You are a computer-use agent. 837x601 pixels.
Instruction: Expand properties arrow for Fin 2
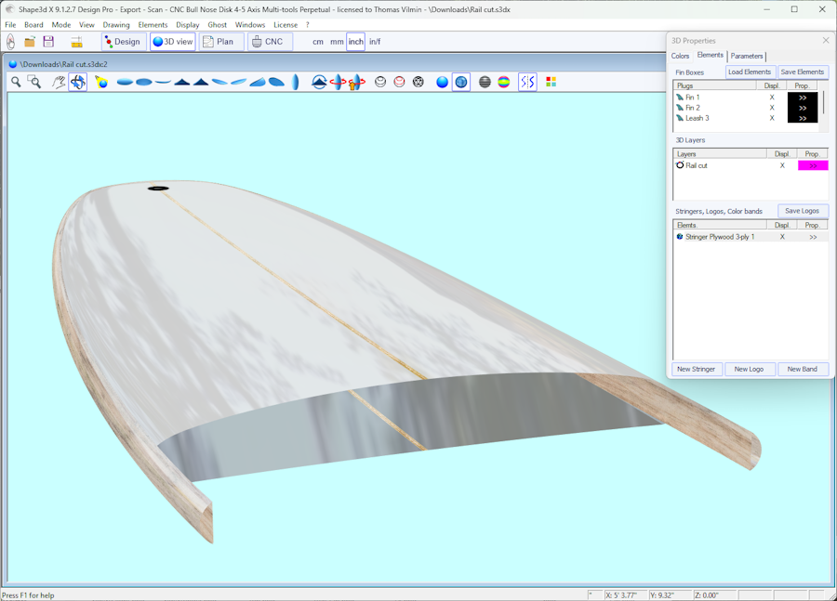(x=803, y=108)
